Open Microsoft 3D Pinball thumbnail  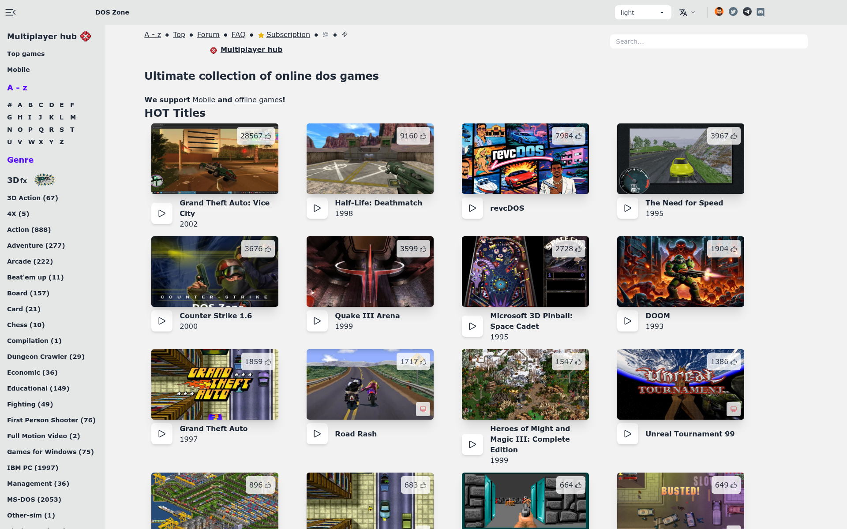point(525,272)
